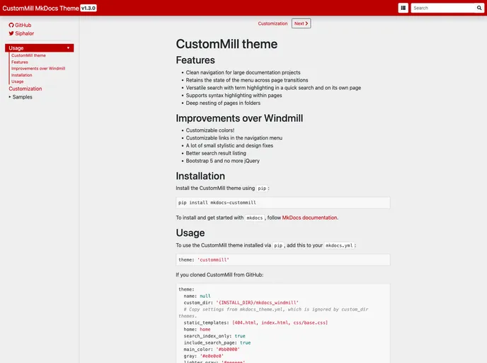Click the main_color '#bb0000' value in code

[228, 350]
